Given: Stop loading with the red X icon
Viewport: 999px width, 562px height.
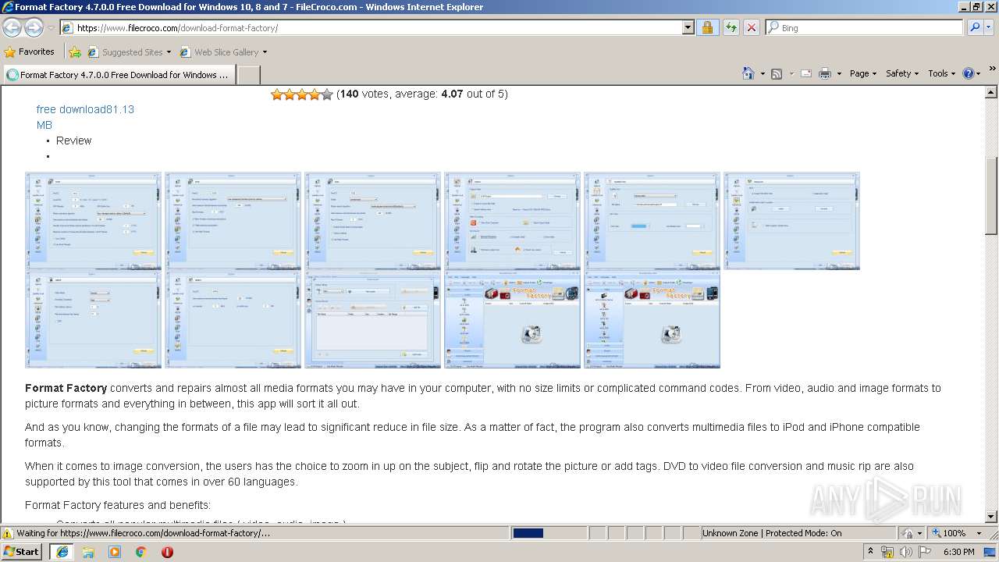Looking at the screenshot, I should [x=752, y=28].
